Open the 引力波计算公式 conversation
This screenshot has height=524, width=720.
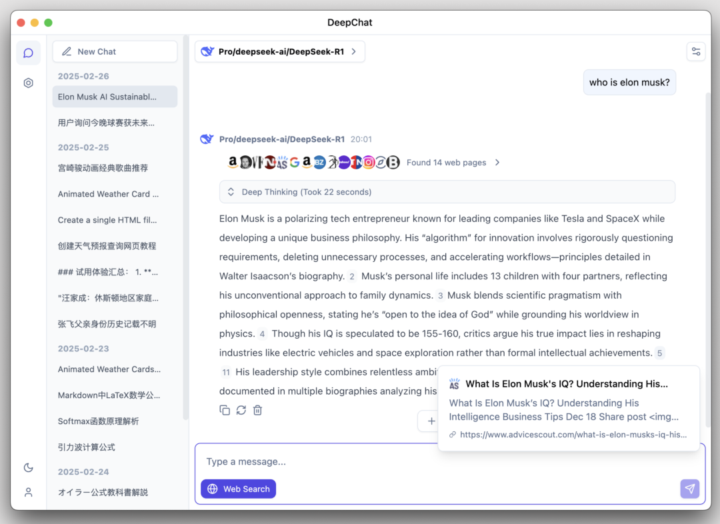coord(115,447)
